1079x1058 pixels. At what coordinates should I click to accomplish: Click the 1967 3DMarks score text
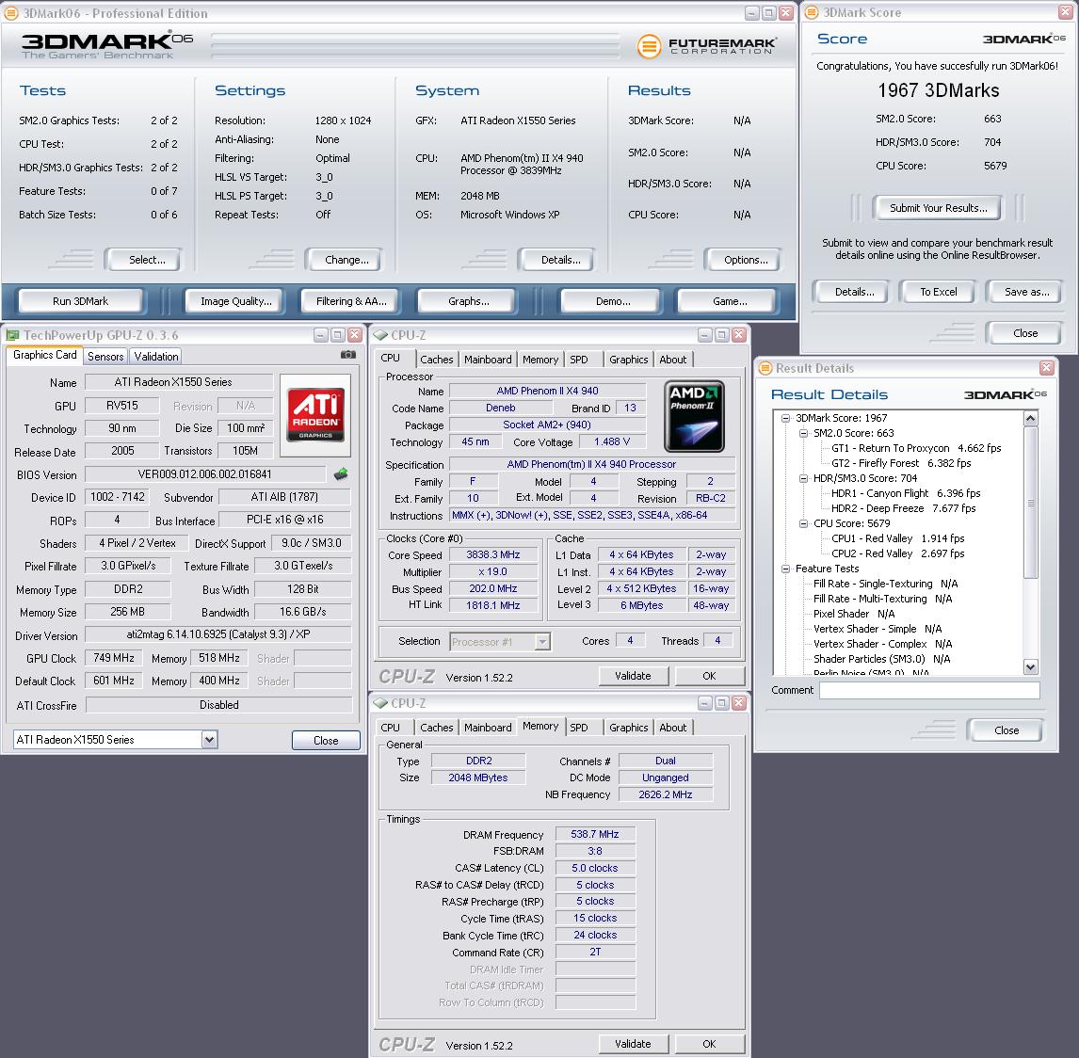click(938, 90)
